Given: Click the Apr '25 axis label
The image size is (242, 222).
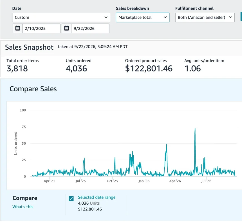Looking at the screenshot, I should tap(50, 181).
